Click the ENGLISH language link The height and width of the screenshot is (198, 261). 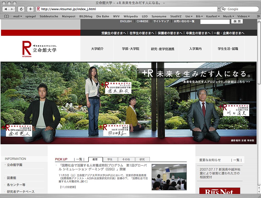126,21
